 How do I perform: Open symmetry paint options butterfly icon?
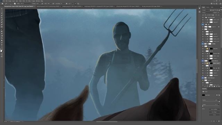(78, 3)
